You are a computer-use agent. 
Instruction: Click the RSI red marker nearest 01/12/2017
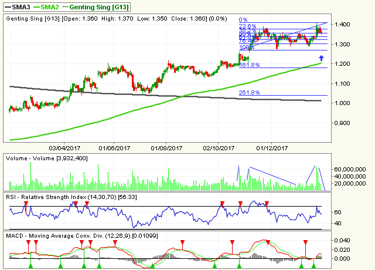coord(267,204)
